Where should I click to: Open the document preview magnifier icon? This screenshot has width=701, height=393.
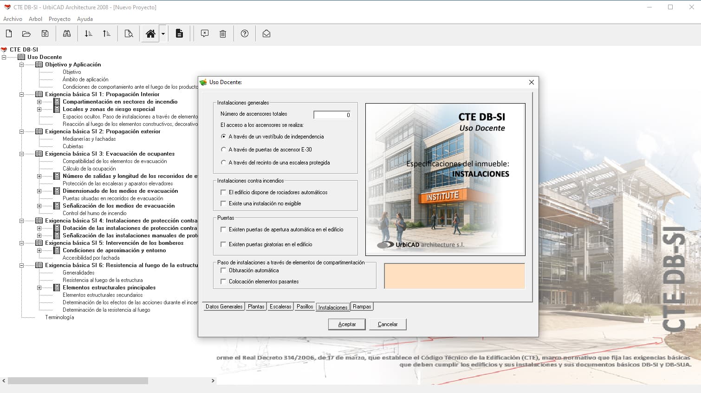pyautogui.click(x=129, y=33)
